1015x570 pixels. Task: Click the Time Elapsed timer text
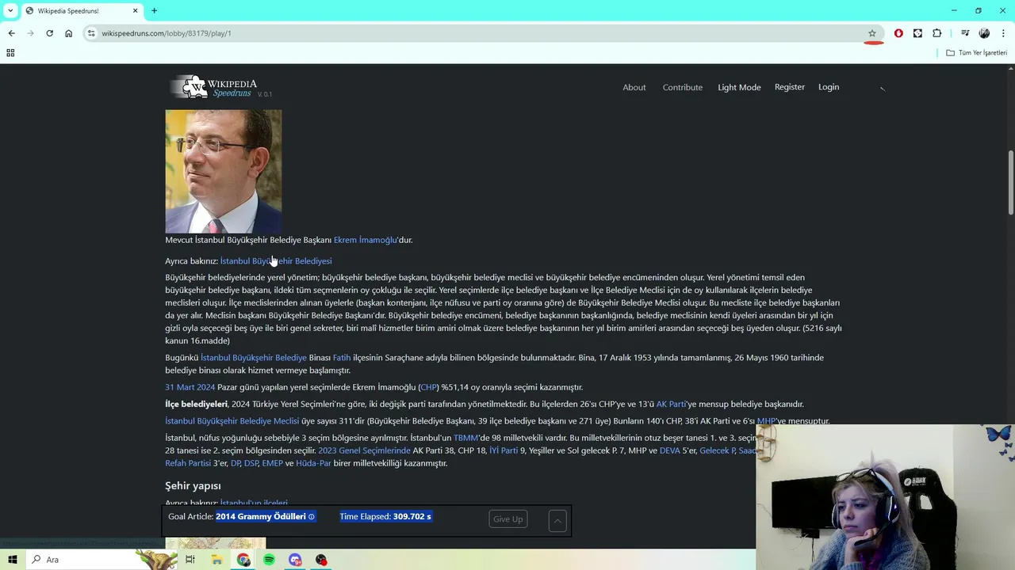[385, 516]
